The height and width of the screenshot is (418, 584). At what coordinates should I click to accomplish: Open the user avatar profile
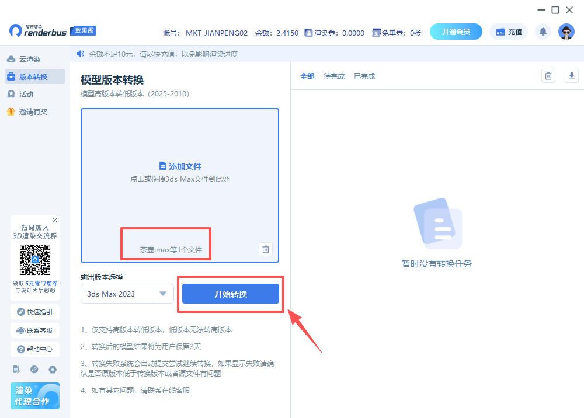[x=566, y=32]
